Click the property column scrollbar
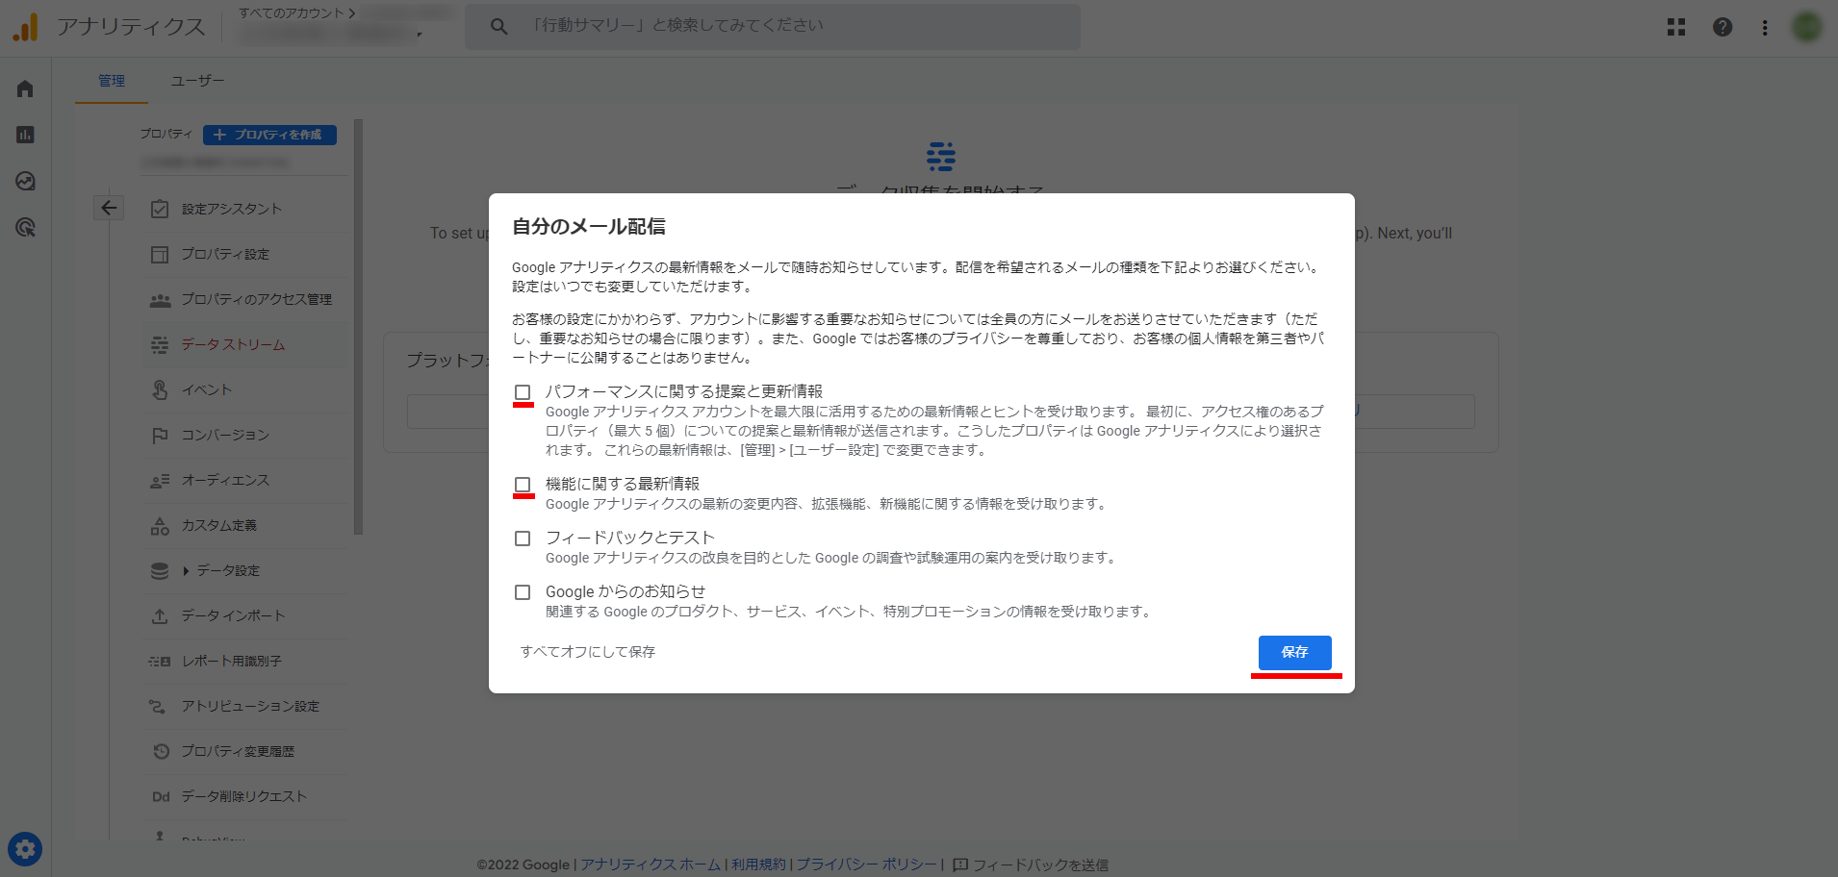Screen dimensions: 1838x877 358,327
